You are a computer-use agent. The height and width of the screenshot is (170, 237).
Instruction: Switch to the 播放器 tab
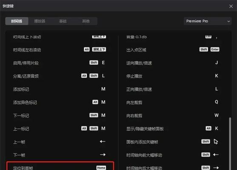click(40, 21)
